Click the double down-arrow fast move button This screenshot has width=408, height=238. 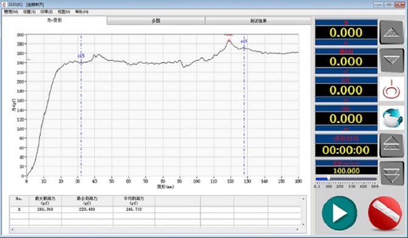click(x=392, y=173)
